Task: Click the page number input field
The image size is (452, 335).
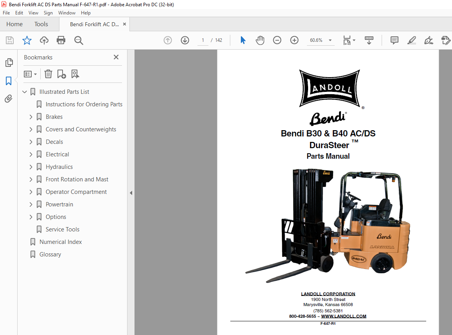Action: [x=203, y=40]
